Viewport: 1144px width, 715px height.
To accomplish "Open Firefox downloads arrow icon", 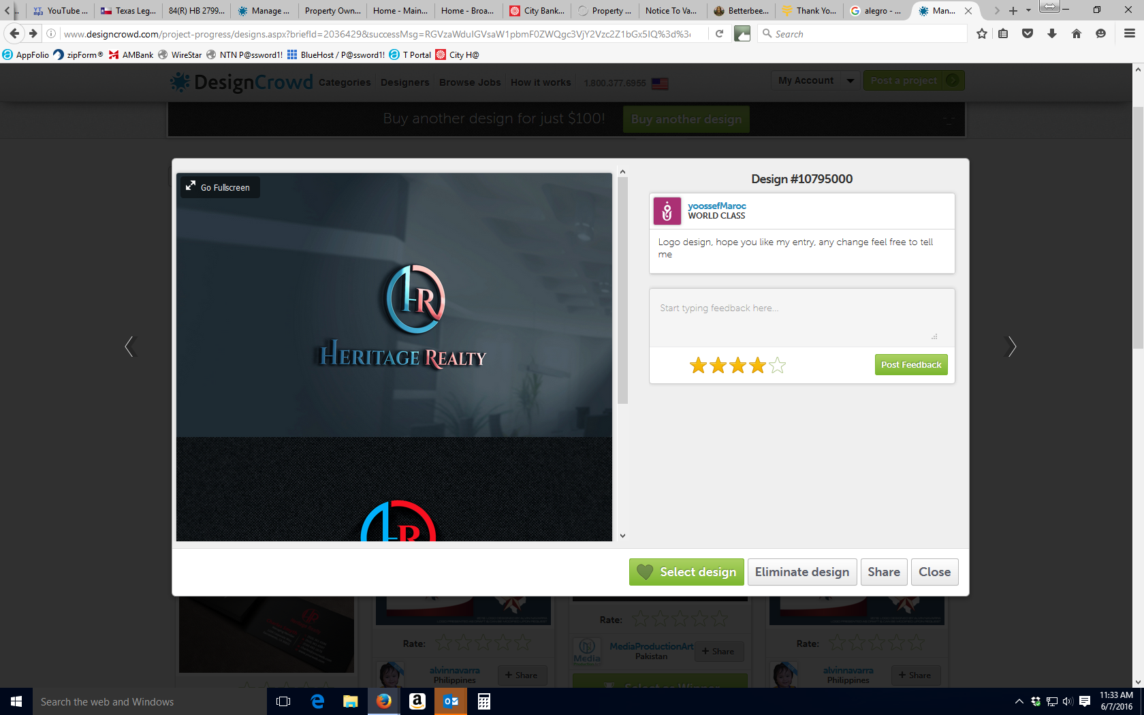I will (1052, 33).
